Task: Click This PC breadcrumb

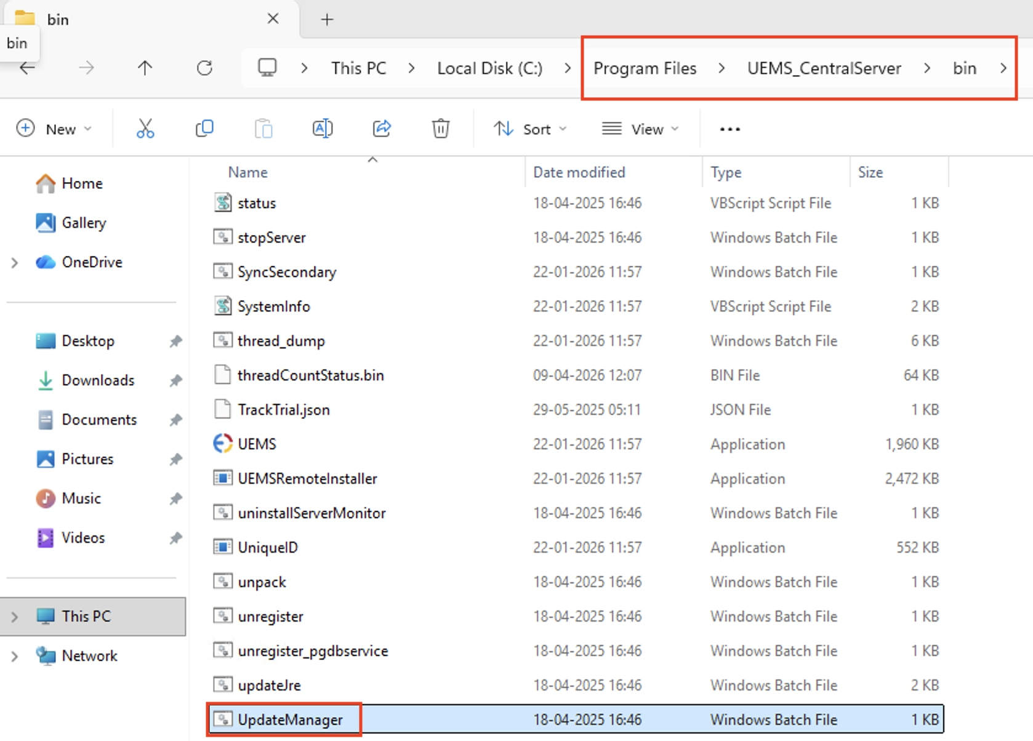Action: tap(359, 68)
